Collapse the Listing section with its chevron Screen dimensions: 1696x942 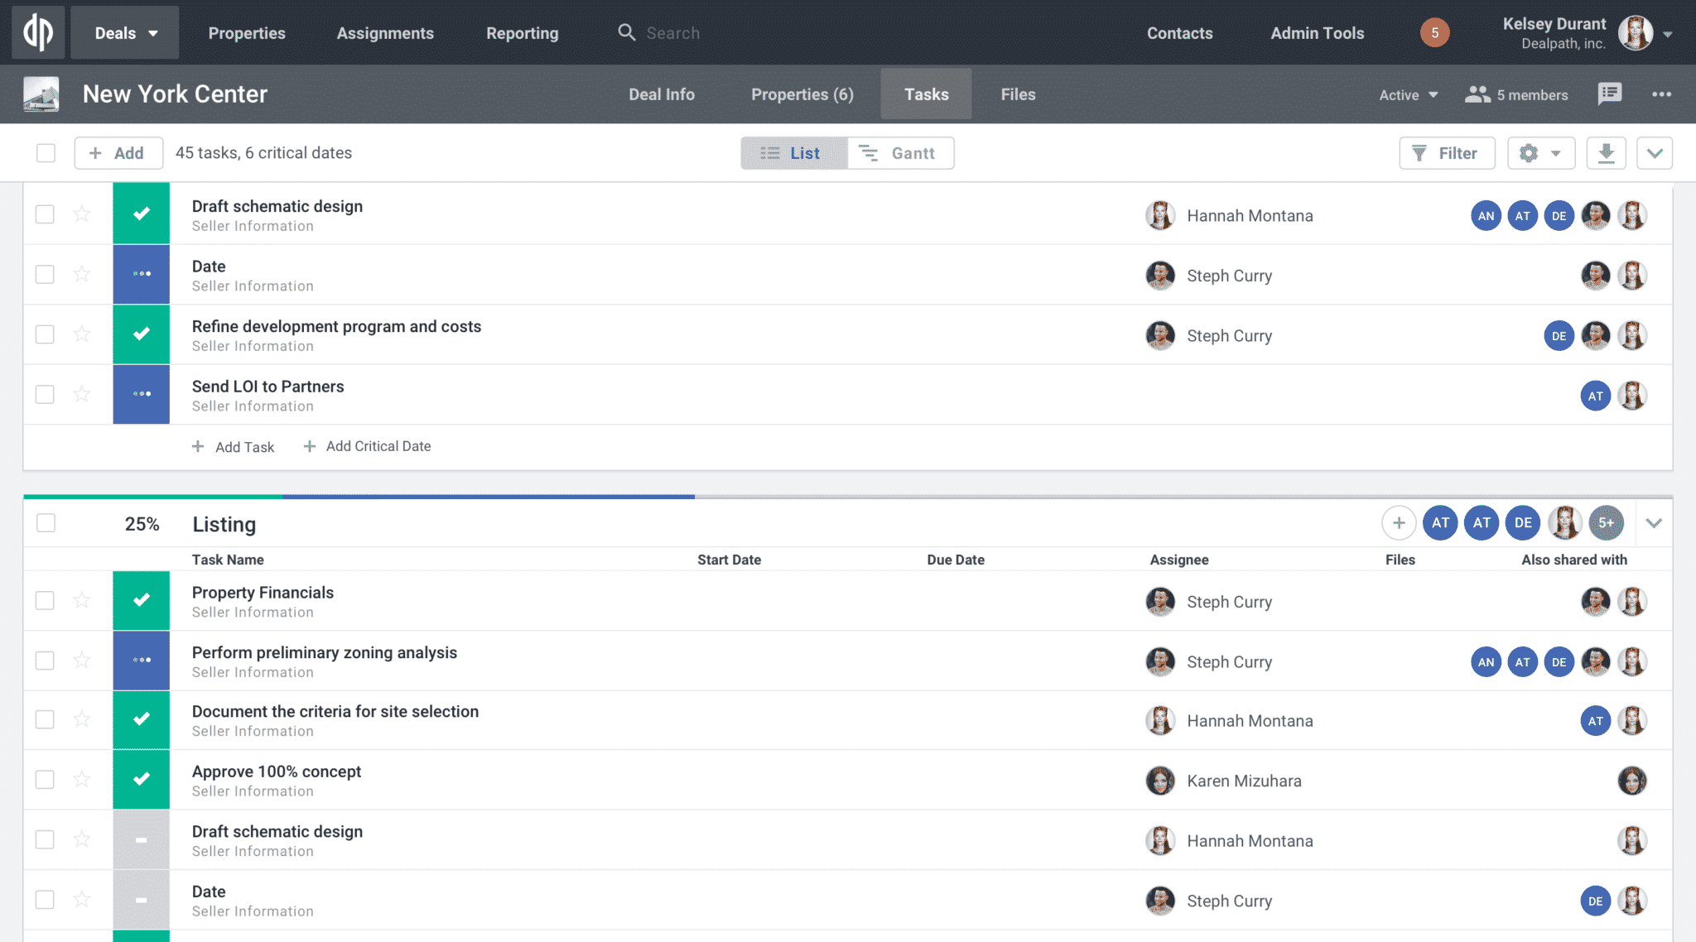point(1655,523)
